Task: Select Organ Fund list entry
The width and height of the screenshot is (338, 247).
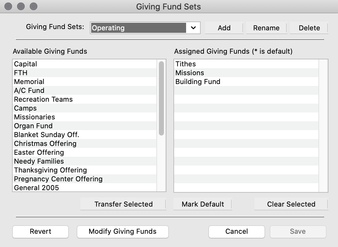Action: tap(84, 126)
